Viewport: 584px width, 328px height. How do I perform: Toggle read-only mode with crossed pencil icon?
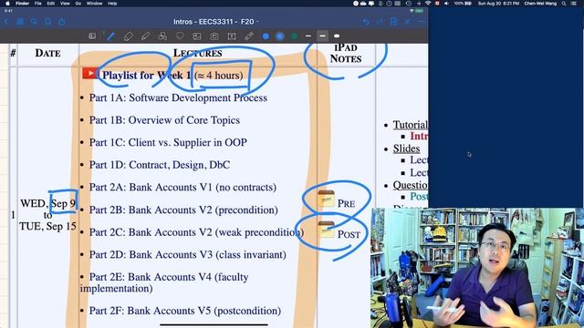408,22
